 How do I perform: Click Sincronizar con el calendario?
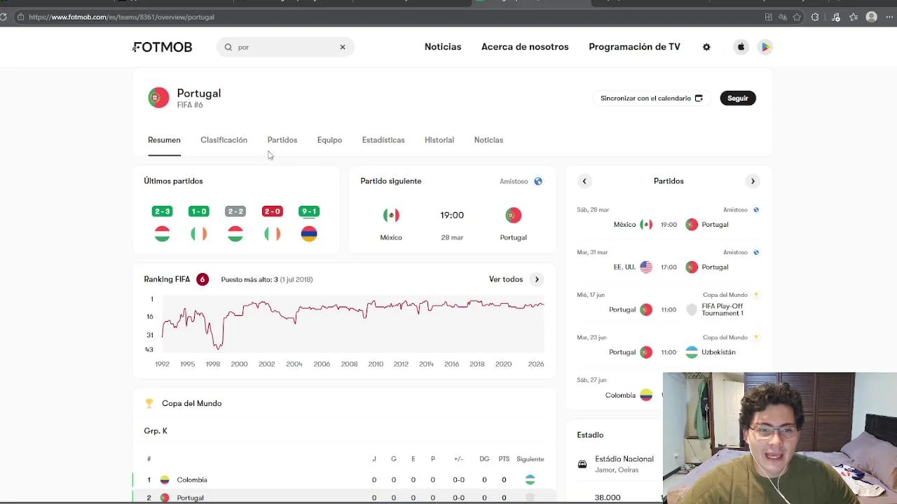(x=652, y=98)
